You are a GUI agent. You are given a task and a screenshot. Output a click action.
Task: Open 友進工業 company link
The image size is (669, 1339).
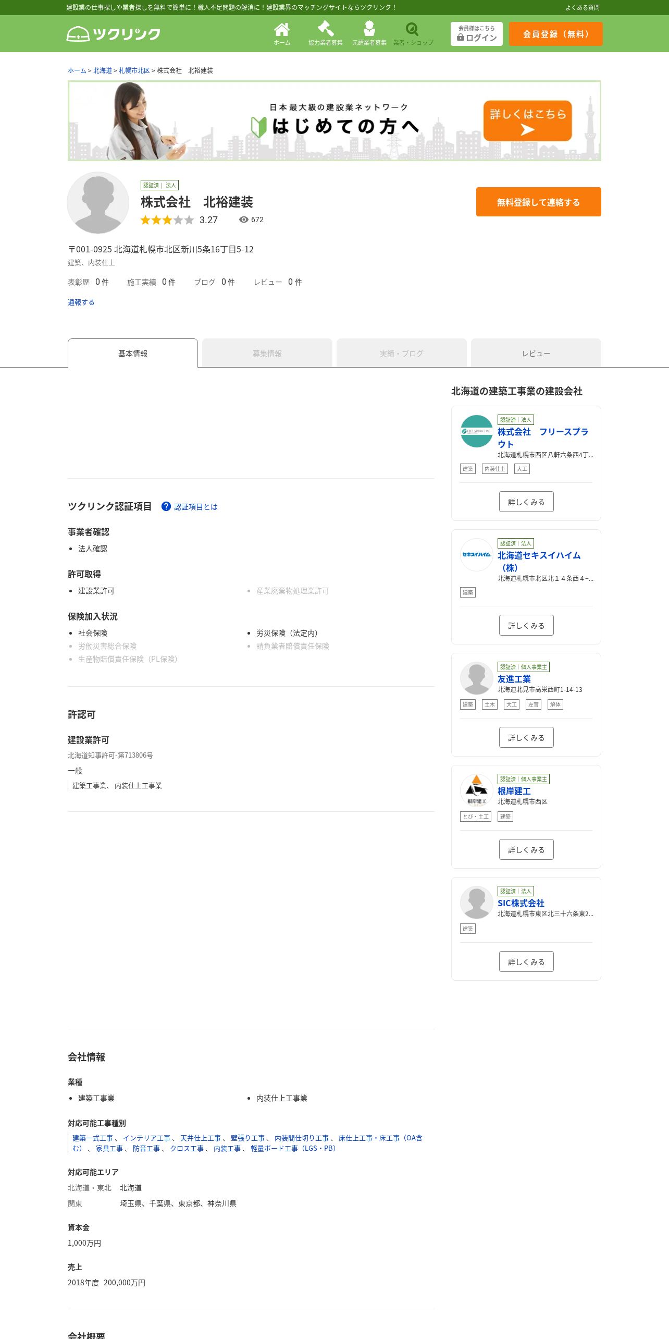click(514, 679)
